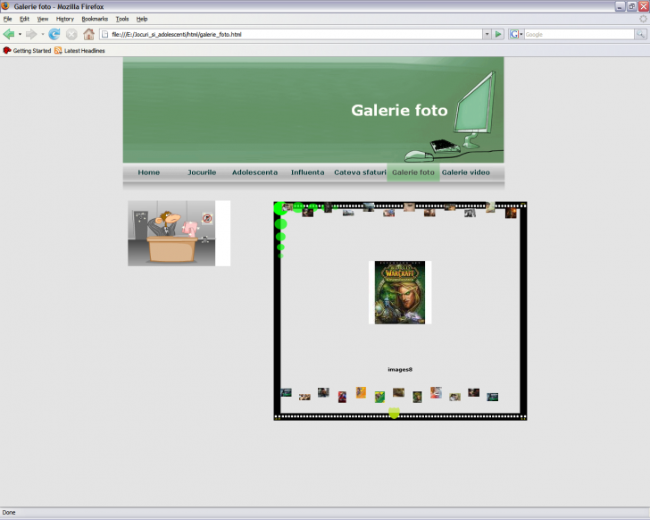Open the Influenta page
The width and height of the screenshot is (650, 520).
[307, 172]
